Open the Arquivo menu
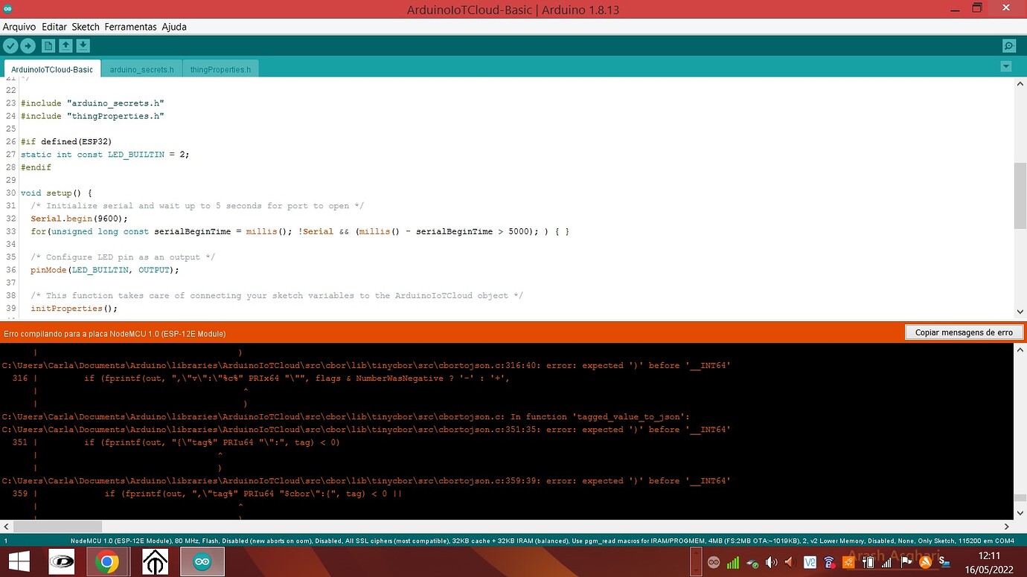1027x577 pixels. pyautogui.click(x=19, y=26)
